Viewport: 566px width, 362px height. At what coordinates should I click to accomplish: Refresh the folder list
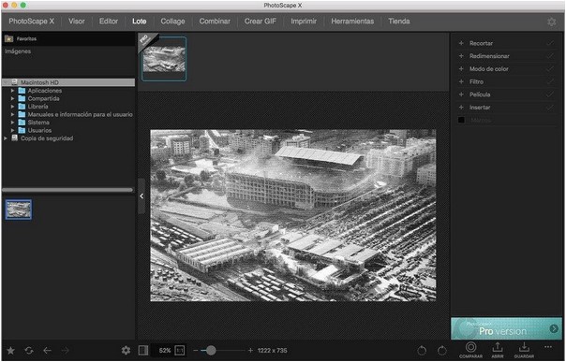(x=29, y=350)
